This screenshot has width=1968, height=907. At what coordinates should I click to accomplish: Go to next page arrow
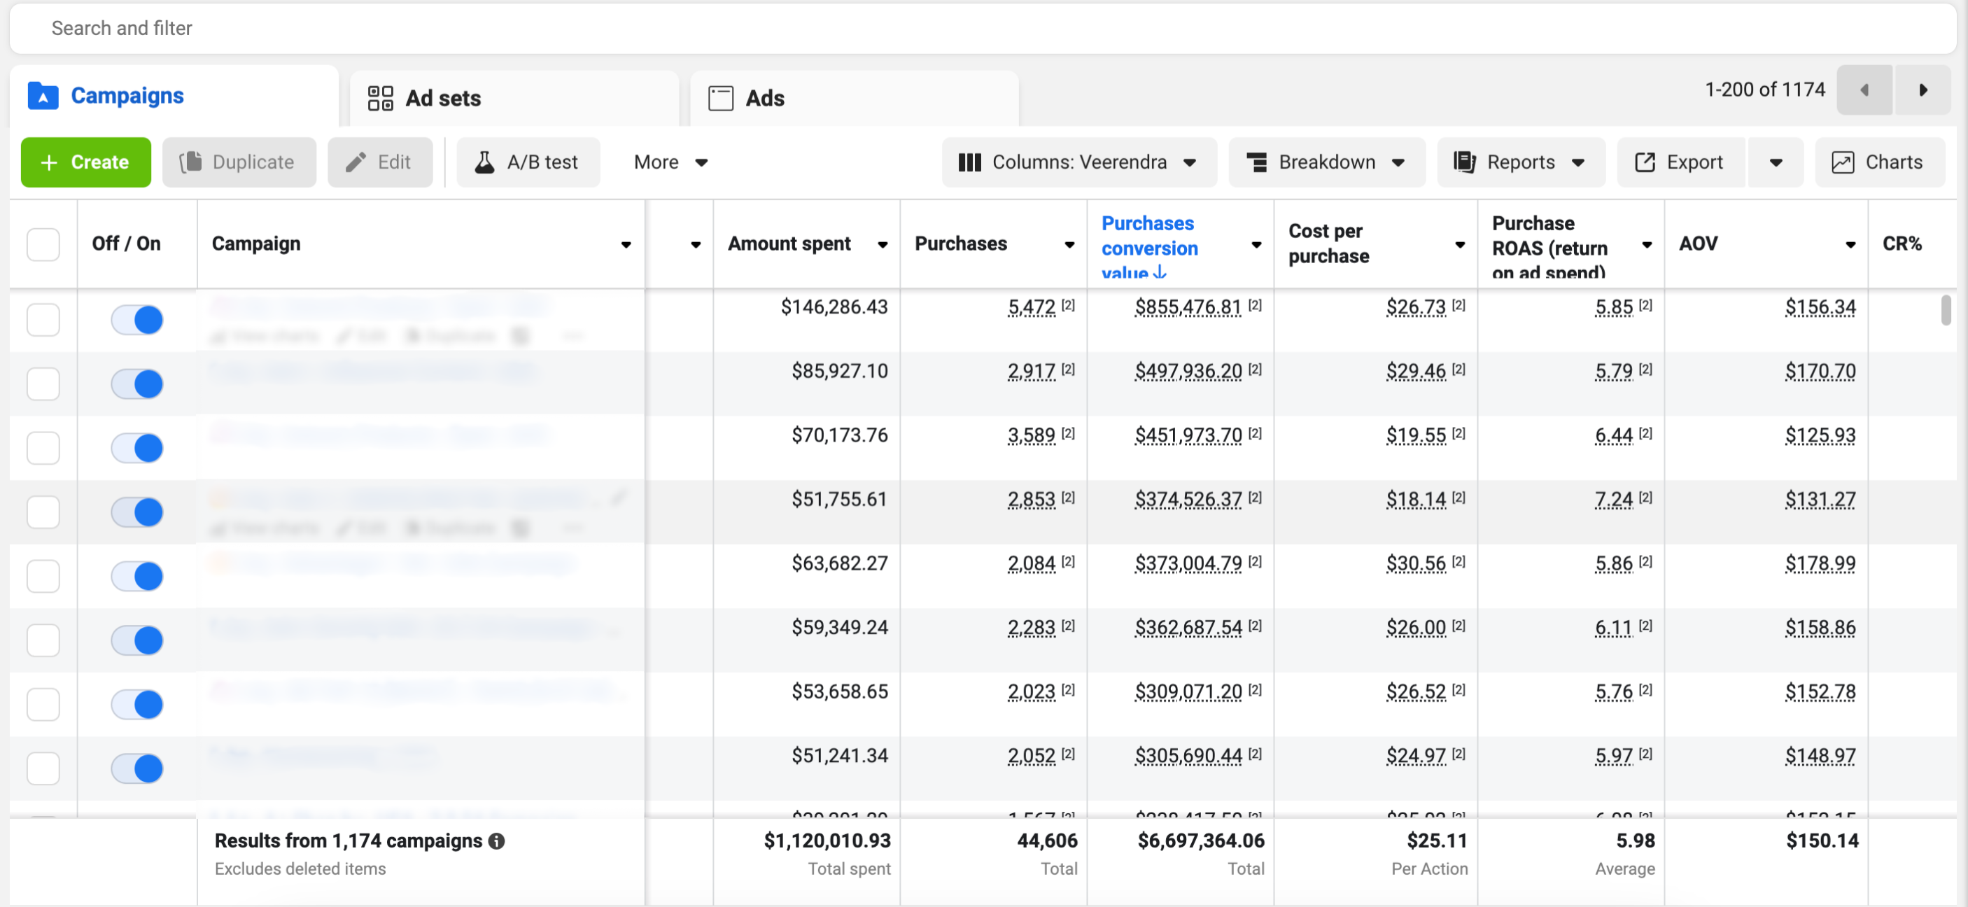click(x=1923, y=90)
